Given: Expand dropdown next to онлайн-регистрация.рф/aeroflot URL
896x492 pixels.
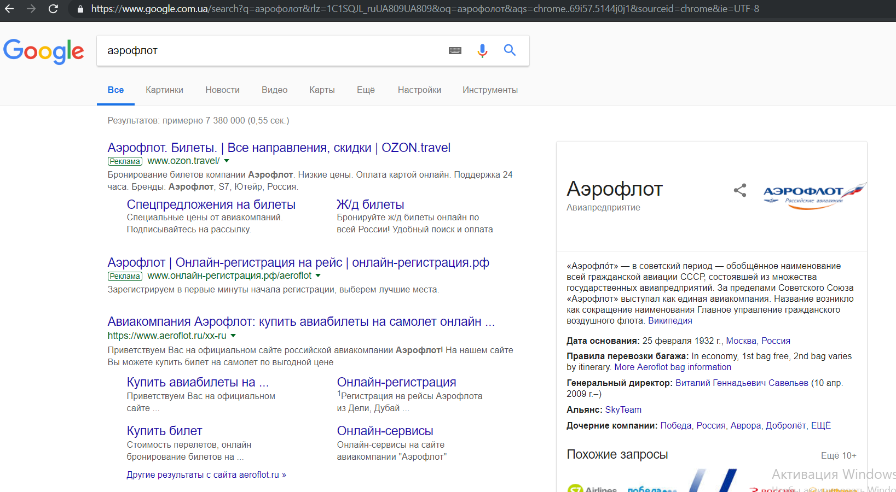Looking at the screenshot, I should click(318, 276).
